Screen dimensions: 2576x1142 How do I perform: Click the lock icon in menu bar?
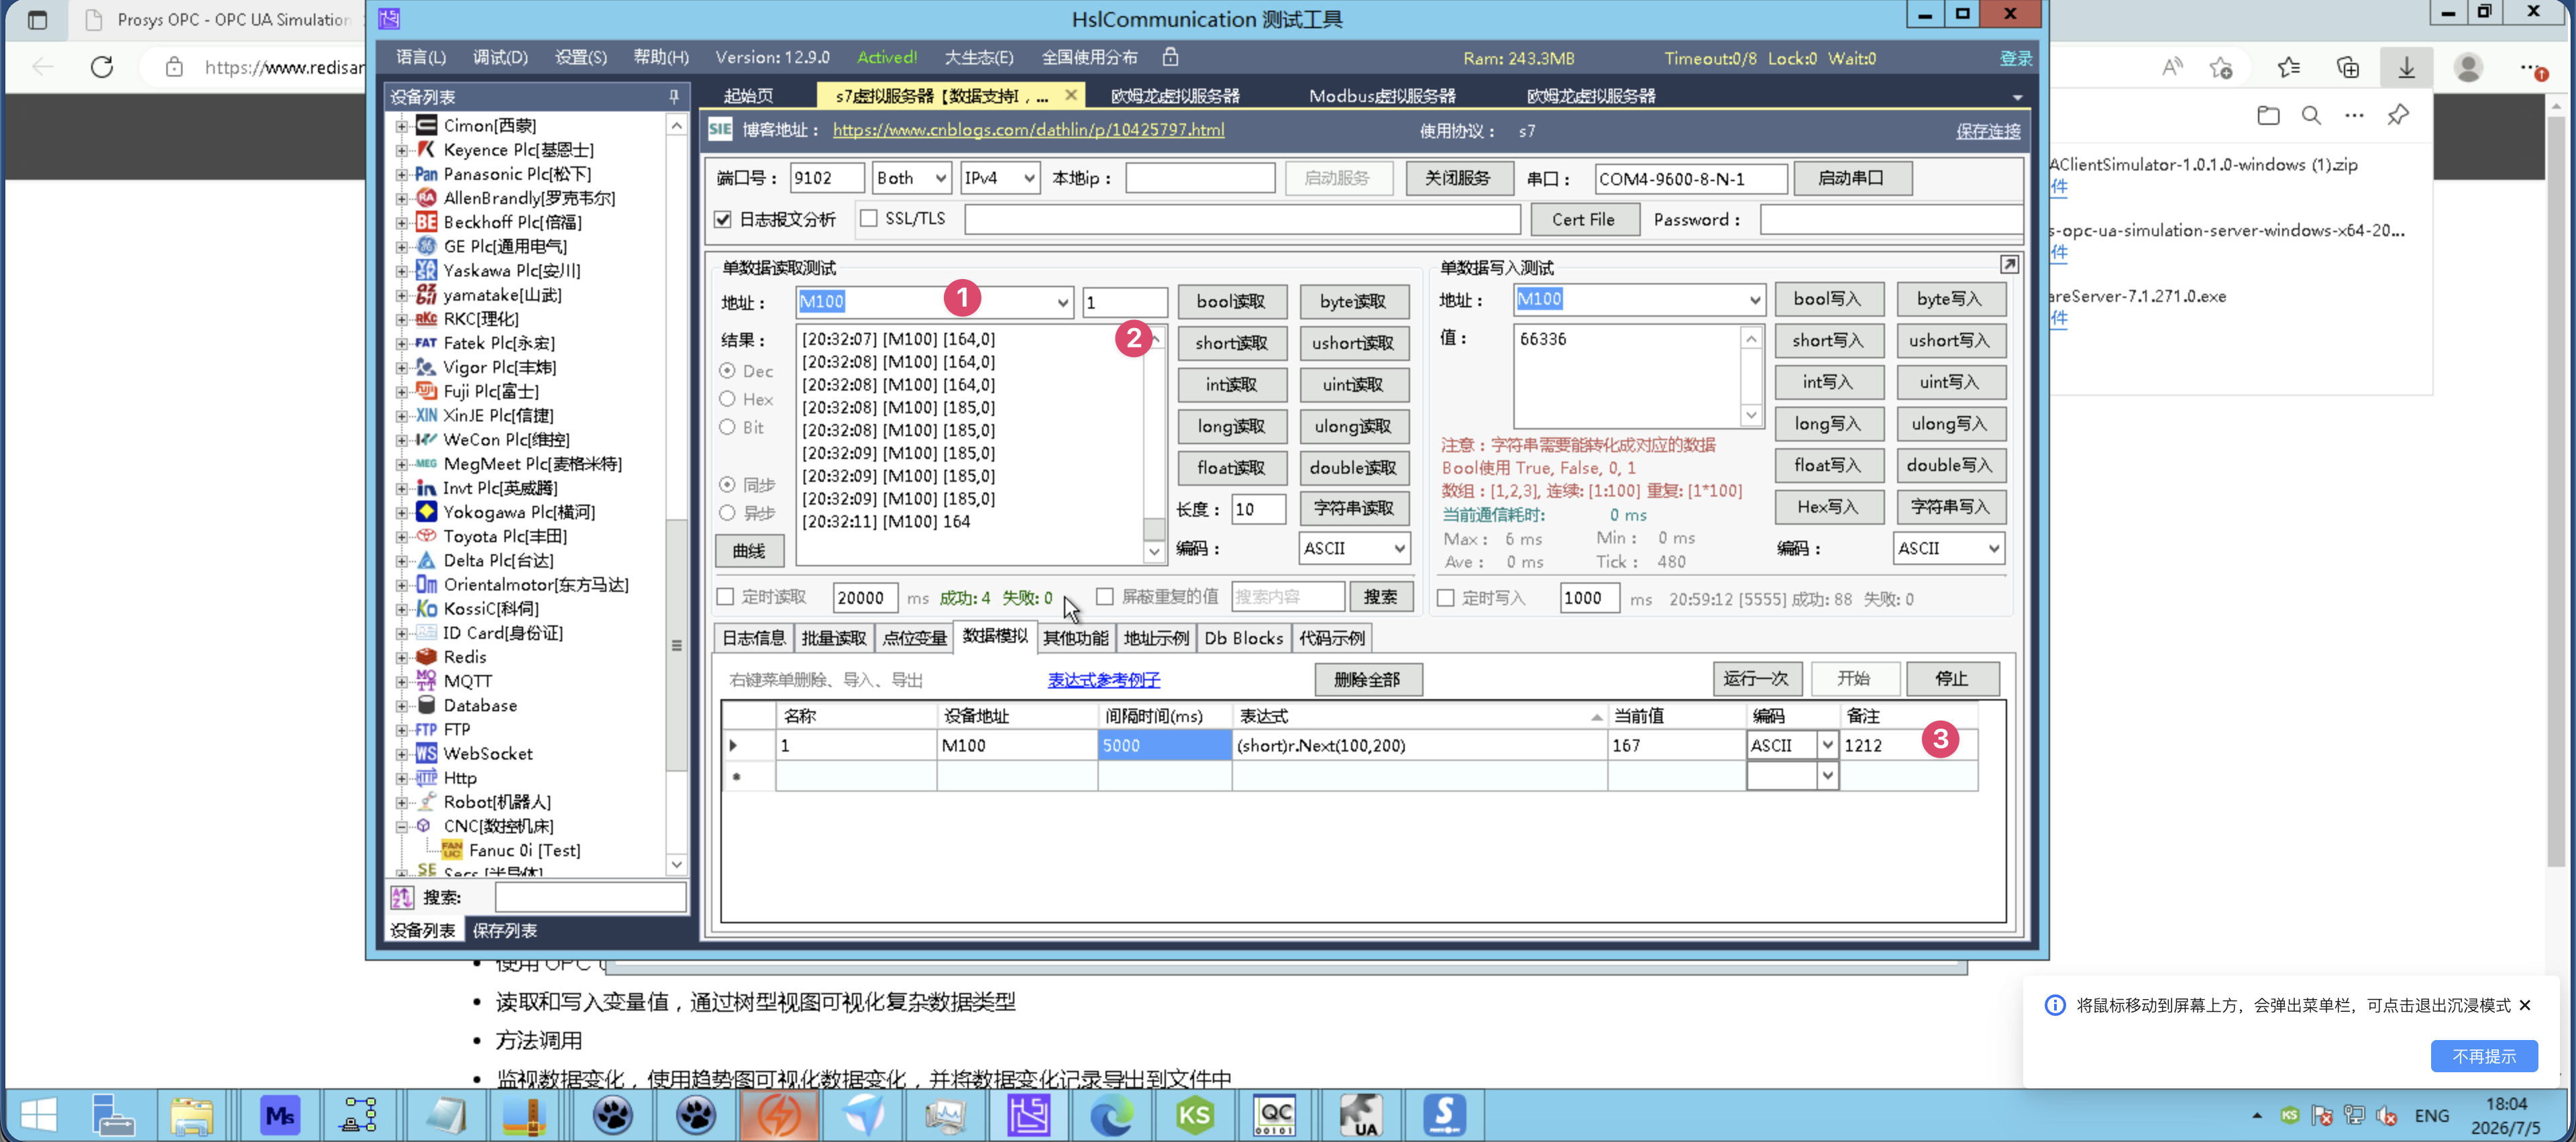[x=1170, y=57]
